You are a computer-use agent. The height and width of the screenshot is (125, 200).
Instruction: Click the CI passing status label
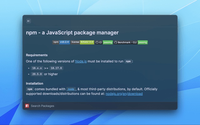click(108, 42)
